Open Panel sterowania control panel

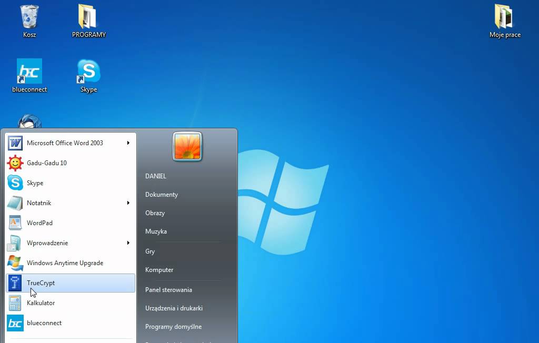point(168,290)
